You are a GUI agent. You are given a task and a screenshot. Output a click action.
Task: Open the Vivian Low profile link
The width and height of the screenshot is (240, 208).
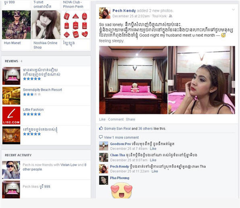pos(69,165)
